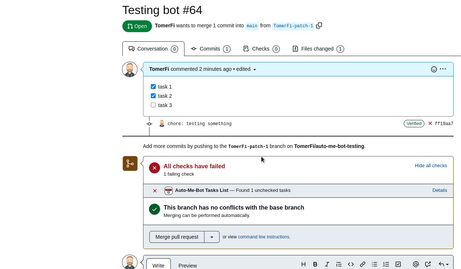This screenshot has width=461, height=269.
Task: Open saved replies dropdown
Action: pyautogui.click(x=444, y=264)
